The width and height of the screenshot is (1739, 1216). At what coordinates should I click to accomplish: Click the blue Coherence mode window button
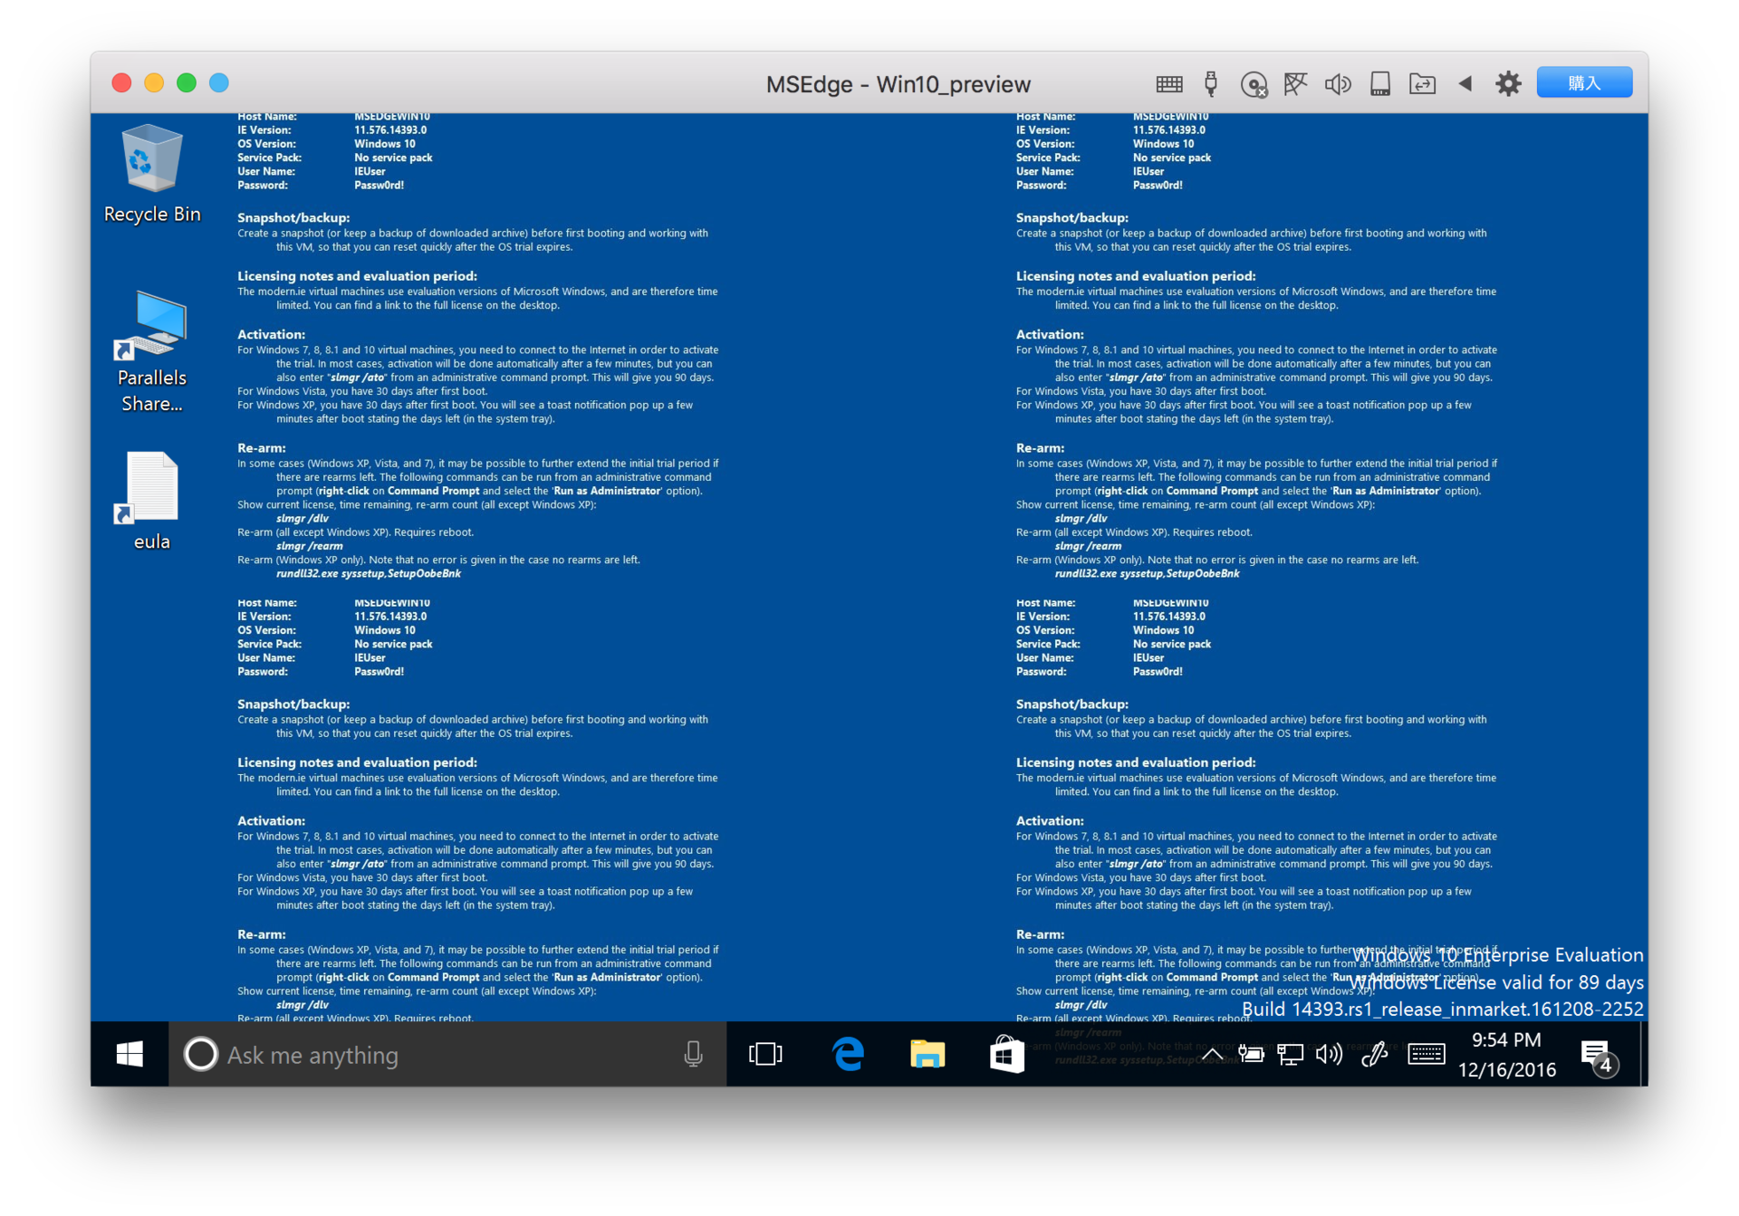click(219, 83)
